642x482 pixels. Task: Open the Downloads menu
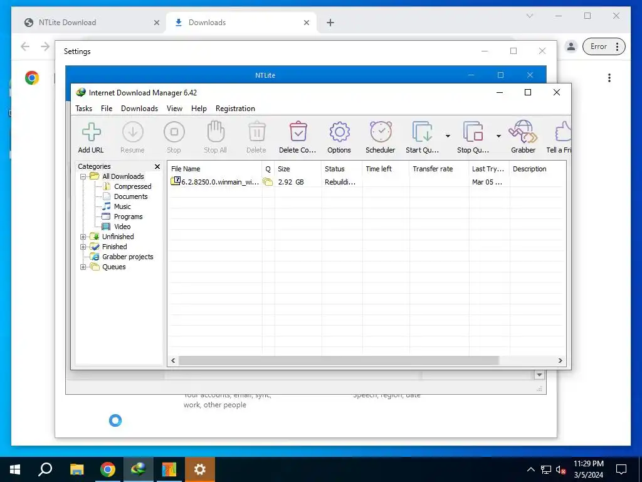pos(139,109)
